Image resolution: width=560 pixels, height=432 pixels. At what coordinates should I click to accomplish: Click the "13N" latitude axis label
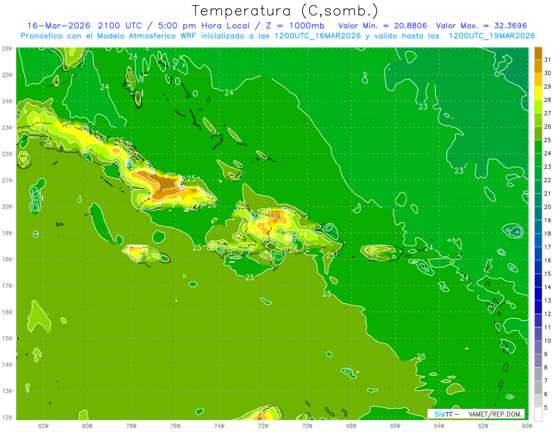point(7,391)
